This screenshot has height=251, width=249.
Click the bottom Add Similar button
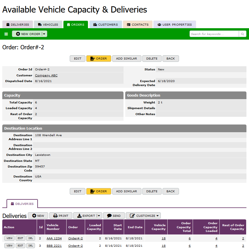(126, 191)
